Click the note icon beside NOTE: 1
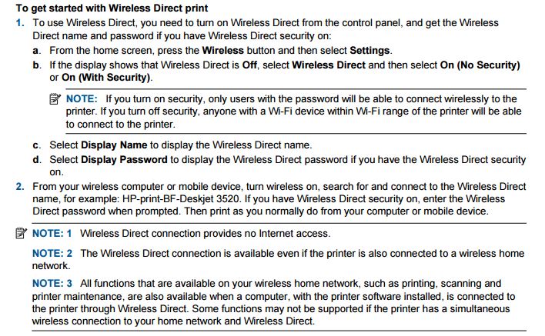Image resolution: width=545 pixels, height=336 pixels. point(21,233)
